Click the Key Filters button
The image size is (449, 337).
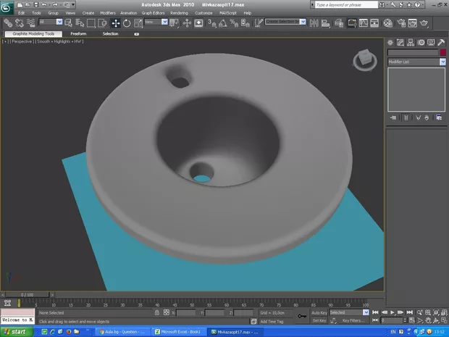tap(354, 320)
